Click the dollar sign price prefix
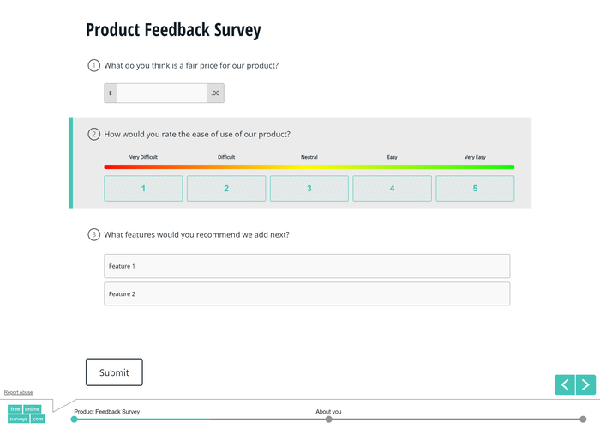Viewport: 600px width, 429px height. click(111, 93)
